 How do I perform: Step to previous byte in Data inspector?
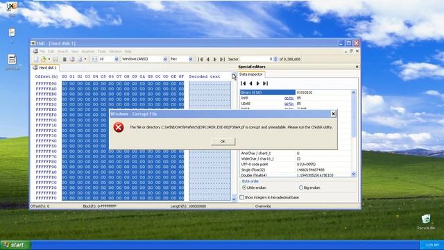tap(250, 83)
